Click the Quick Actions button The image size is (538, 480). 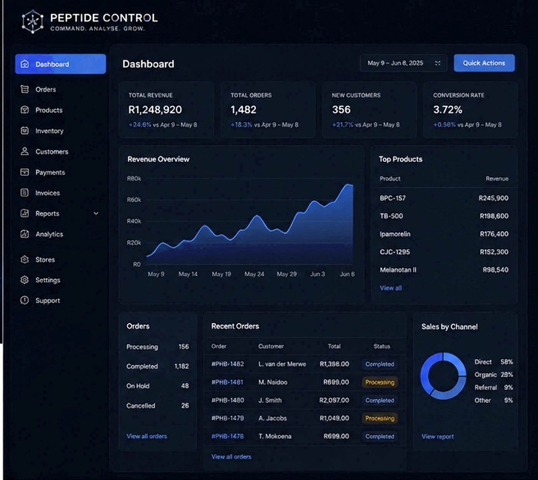[484, 63]
